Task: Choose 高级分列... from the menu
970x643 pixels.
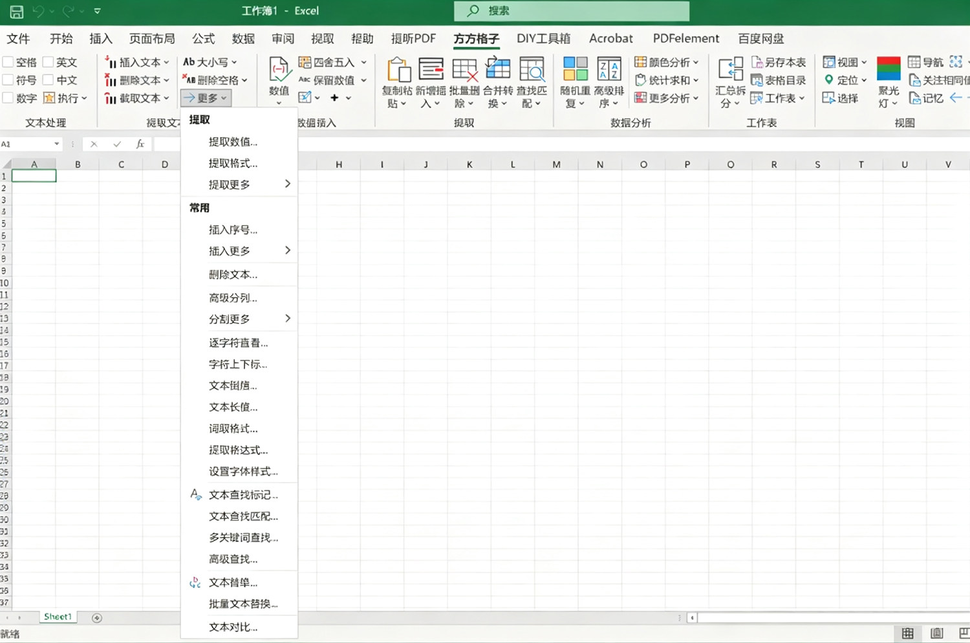Action: tap(233, 298)
